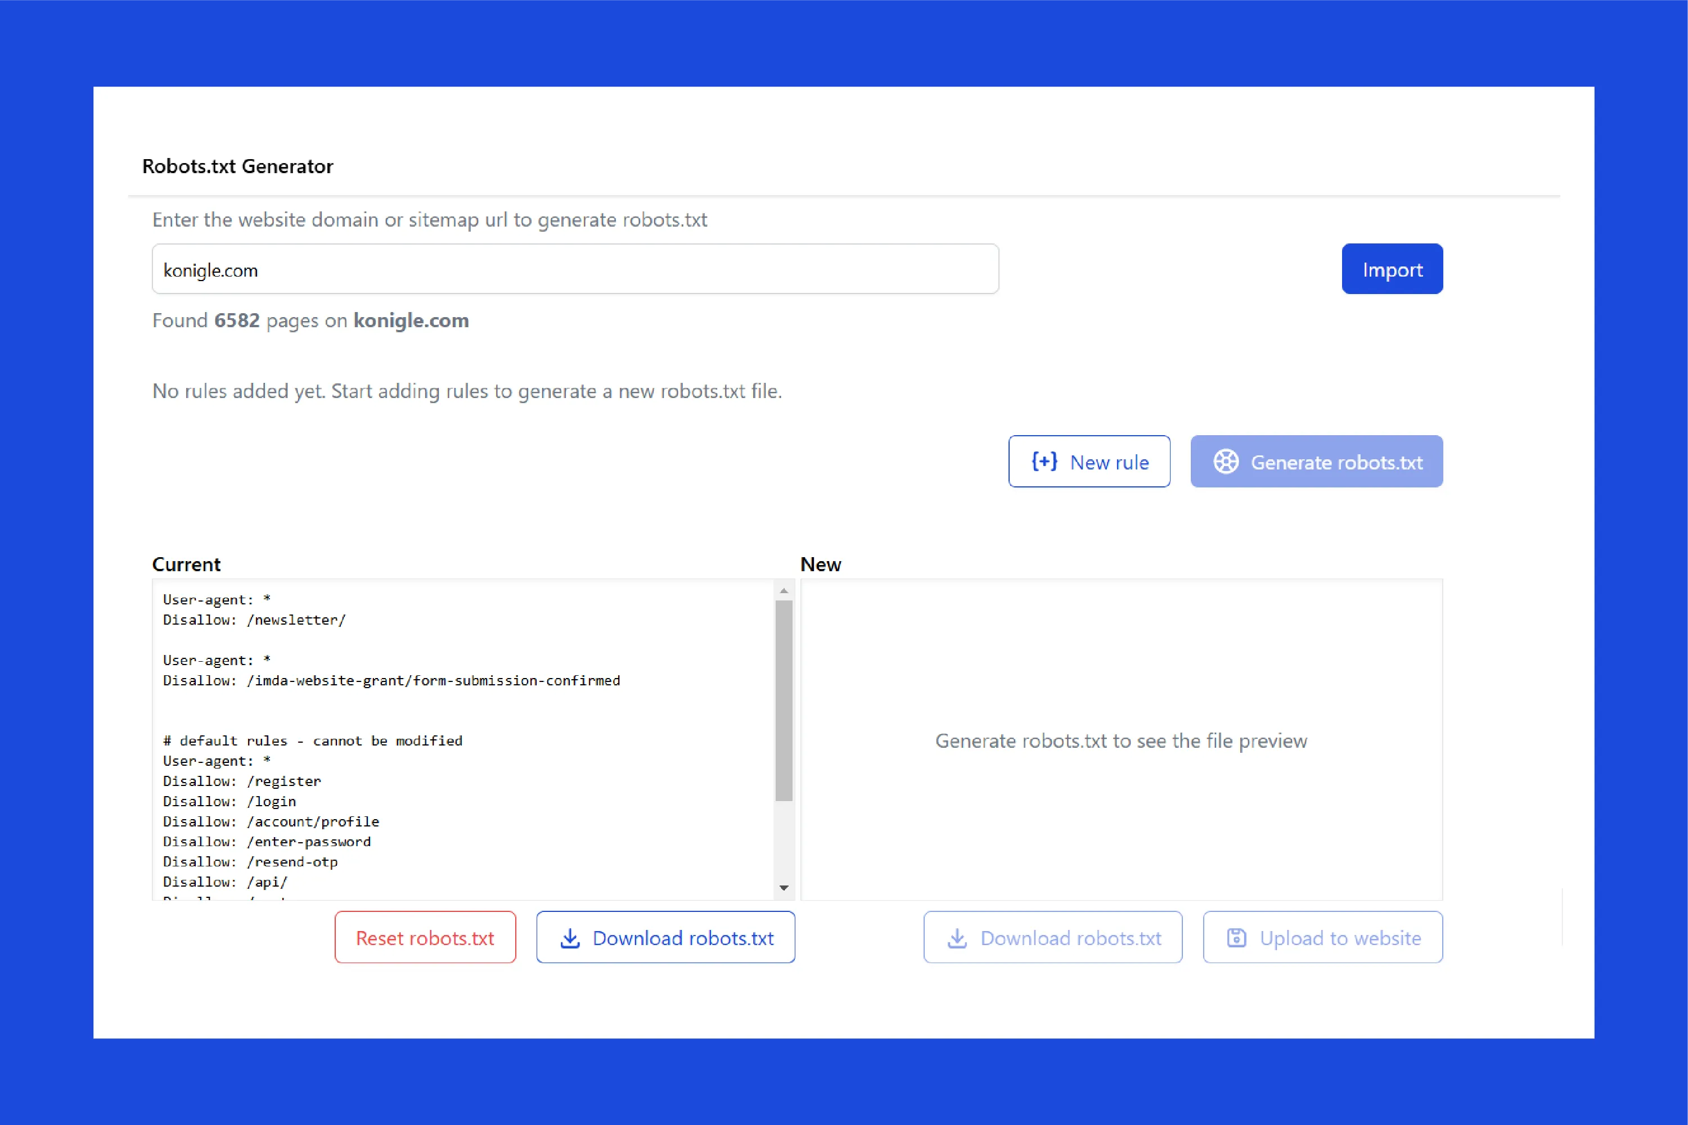Click the 'Robots.txt Generator' heading
This screenshot has height=1125, width=1688.
(237, 166)
